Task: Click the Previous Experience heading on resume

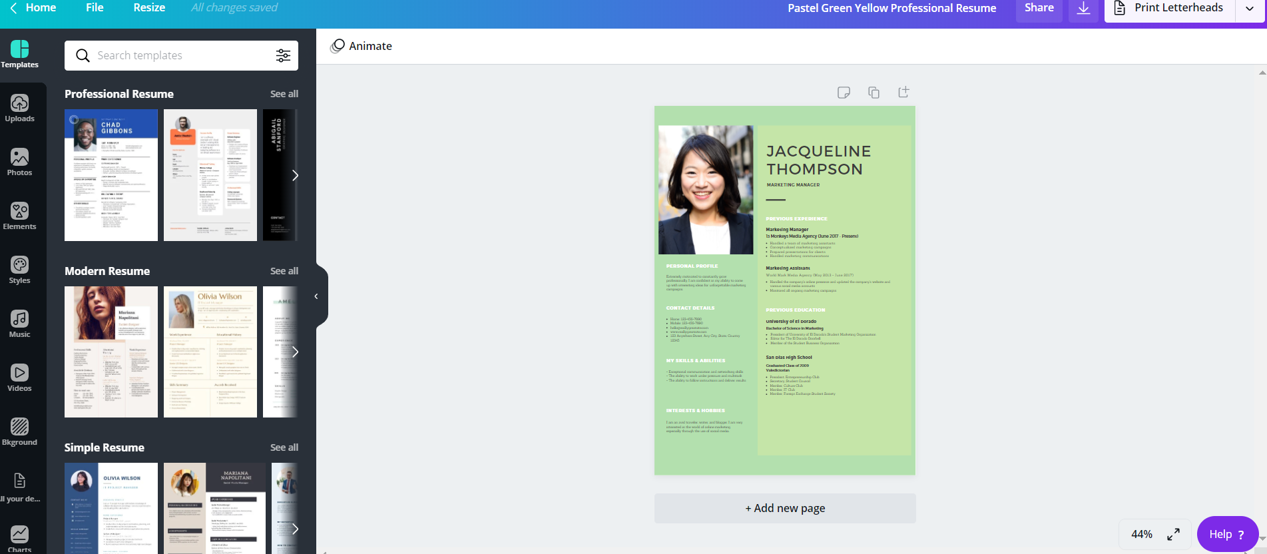Action: tap(796, 218)
